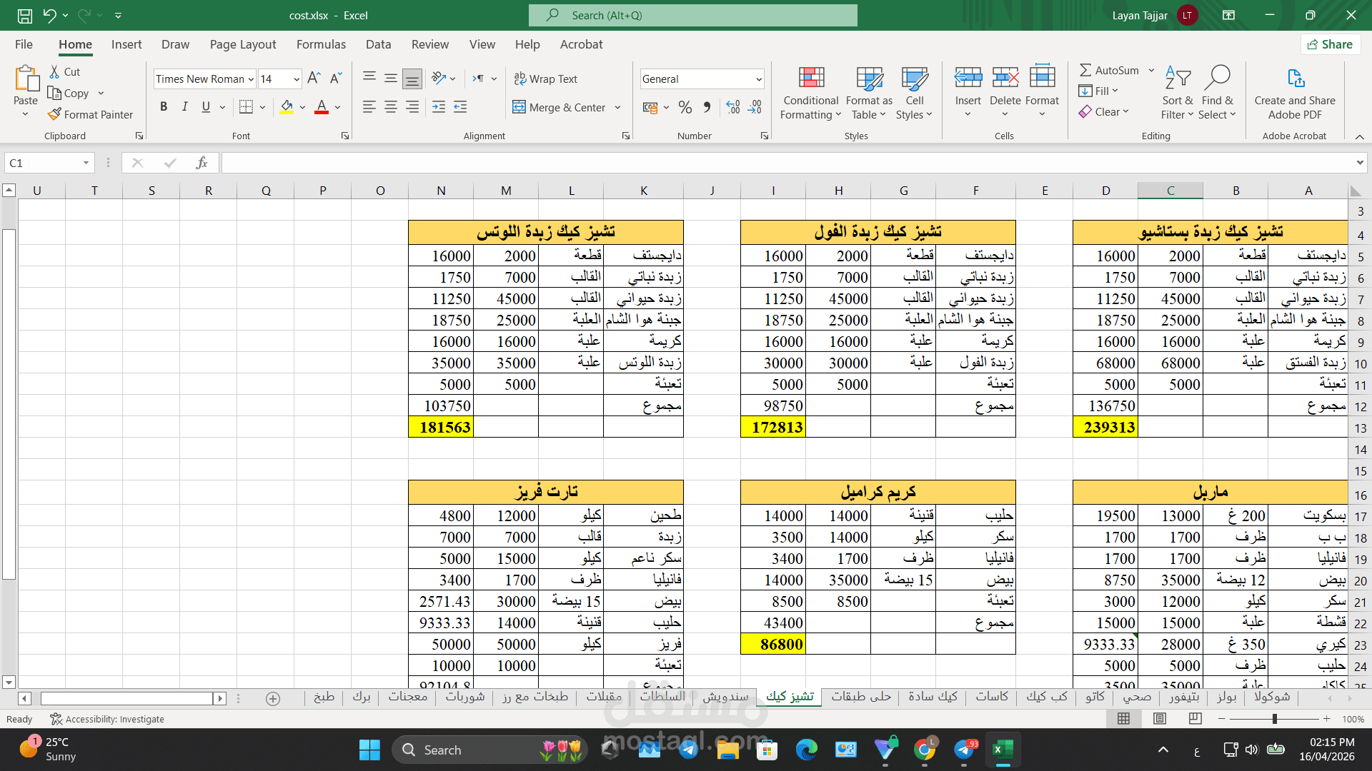1372x771 pixels.
Task: Apply comma style number format
Action: click(707, 107)
